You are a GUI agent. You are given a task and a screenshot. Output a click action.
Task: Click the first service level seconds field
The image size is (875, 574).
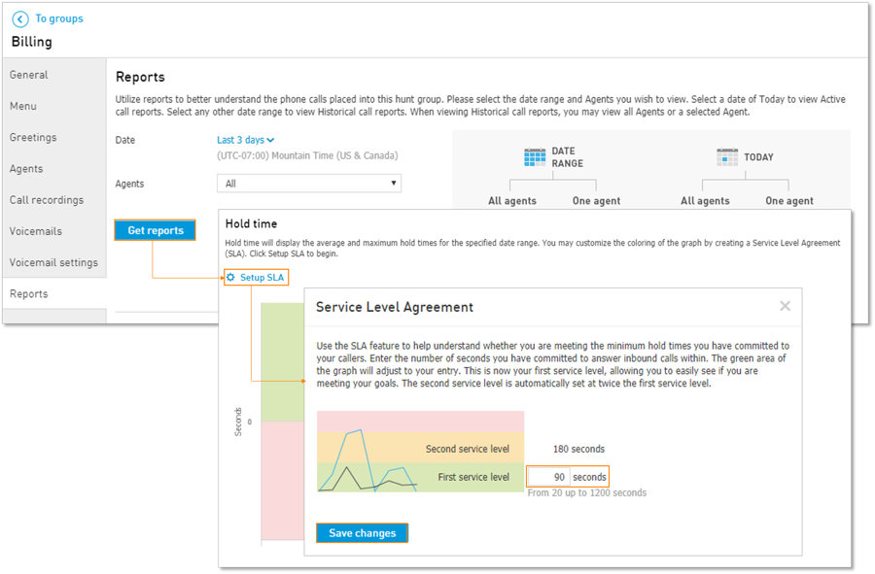[x=548, y=477]
